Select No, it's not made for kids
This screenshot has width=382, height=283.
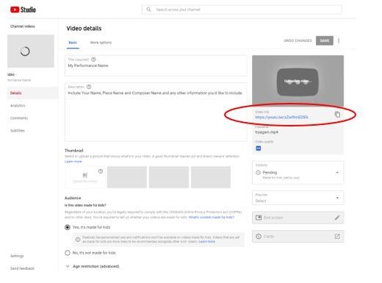68,253
